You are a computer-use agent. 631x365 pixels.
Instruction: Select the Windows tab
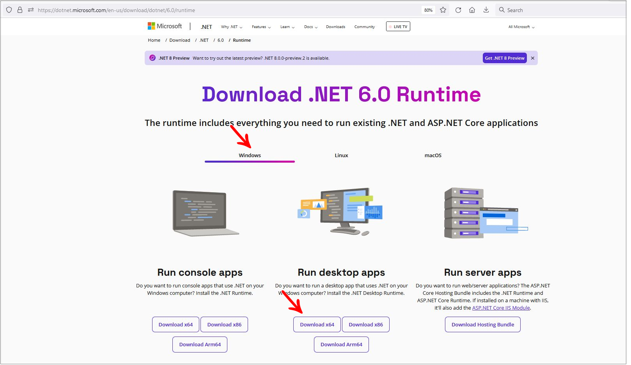point(250,155)
